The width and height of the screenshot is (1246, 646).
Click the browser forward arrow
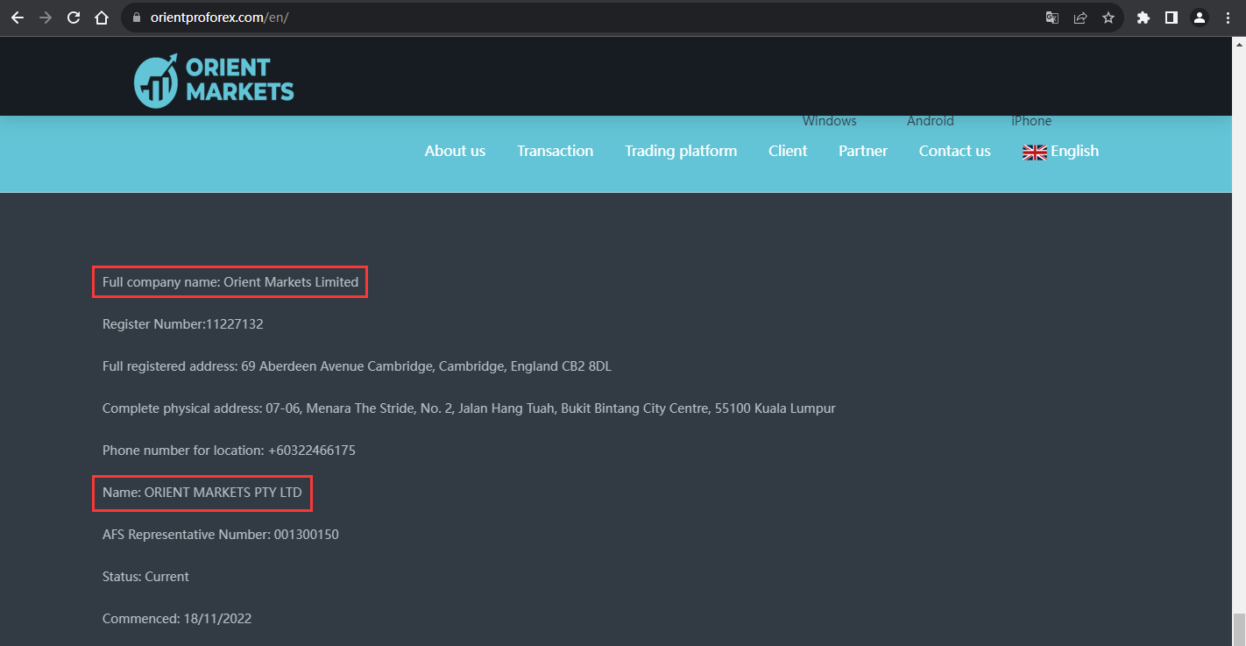click(46, 18)
